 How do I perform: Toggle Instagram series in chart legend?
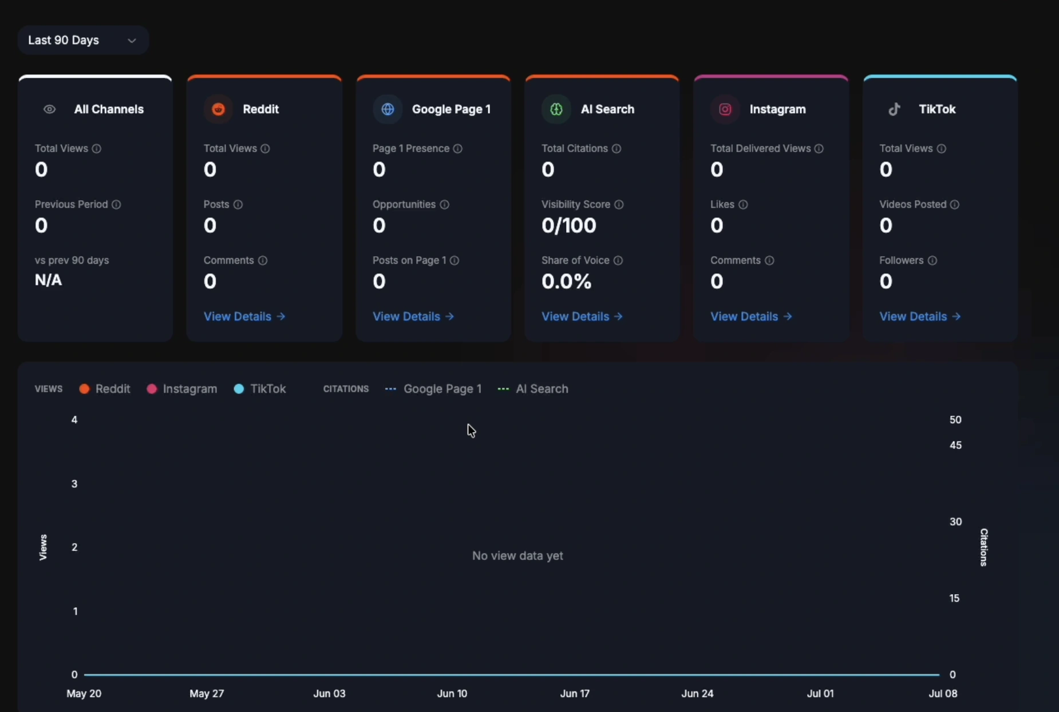pos(182,389)
